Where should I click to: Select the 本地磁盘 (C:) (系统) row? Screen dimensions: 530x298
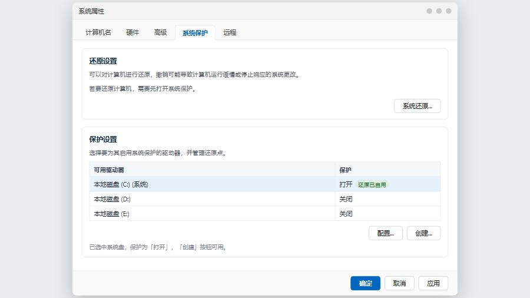265,184
